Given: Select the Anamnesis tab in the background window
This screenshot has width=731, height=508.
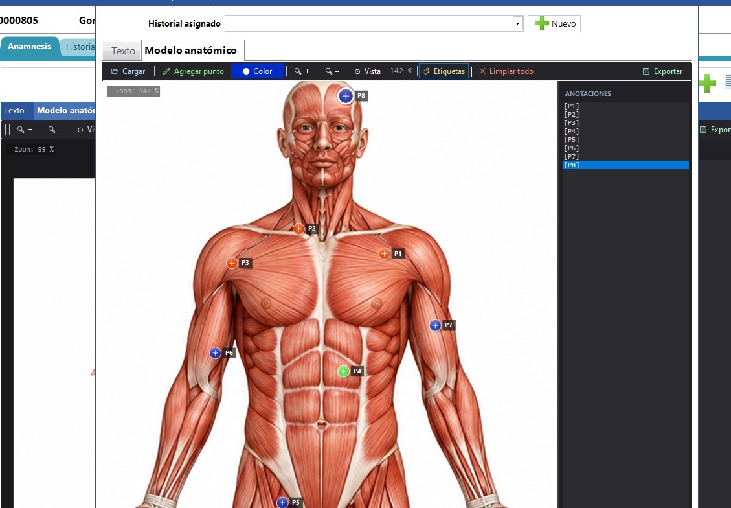Looking at the screenshot, I should pos(29,47).
